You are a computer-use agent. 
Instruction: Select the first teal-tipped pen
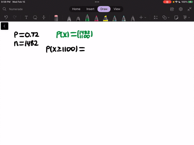(x=114, y=19)
